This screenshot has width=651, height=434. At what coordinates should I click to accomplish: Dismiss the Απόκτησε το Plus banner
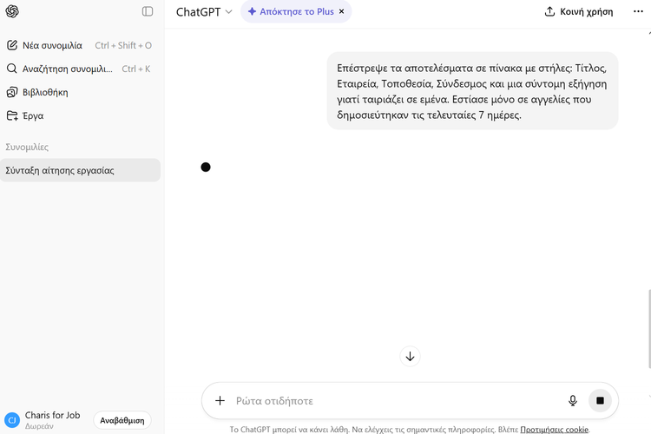[342, 11]
